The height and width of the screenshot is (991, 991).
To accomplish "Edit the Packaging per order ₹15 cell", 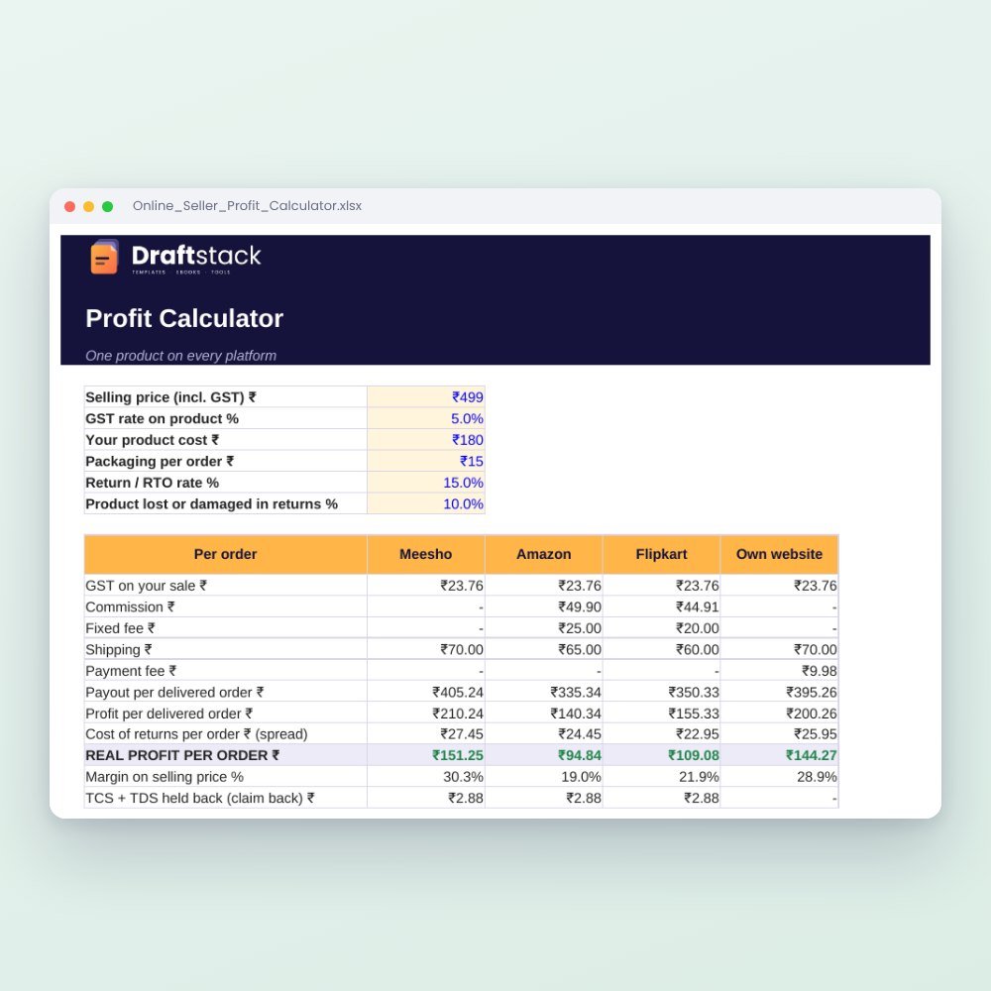I will (x=426, y=462).
